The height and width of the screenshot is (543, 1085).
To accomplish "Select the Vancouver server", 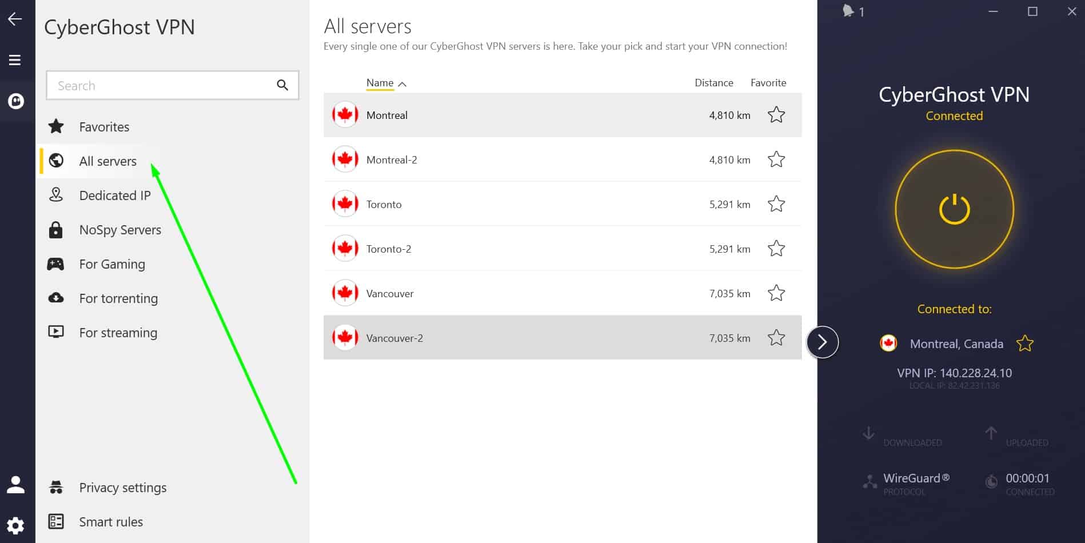I will [x=563, y=293].
